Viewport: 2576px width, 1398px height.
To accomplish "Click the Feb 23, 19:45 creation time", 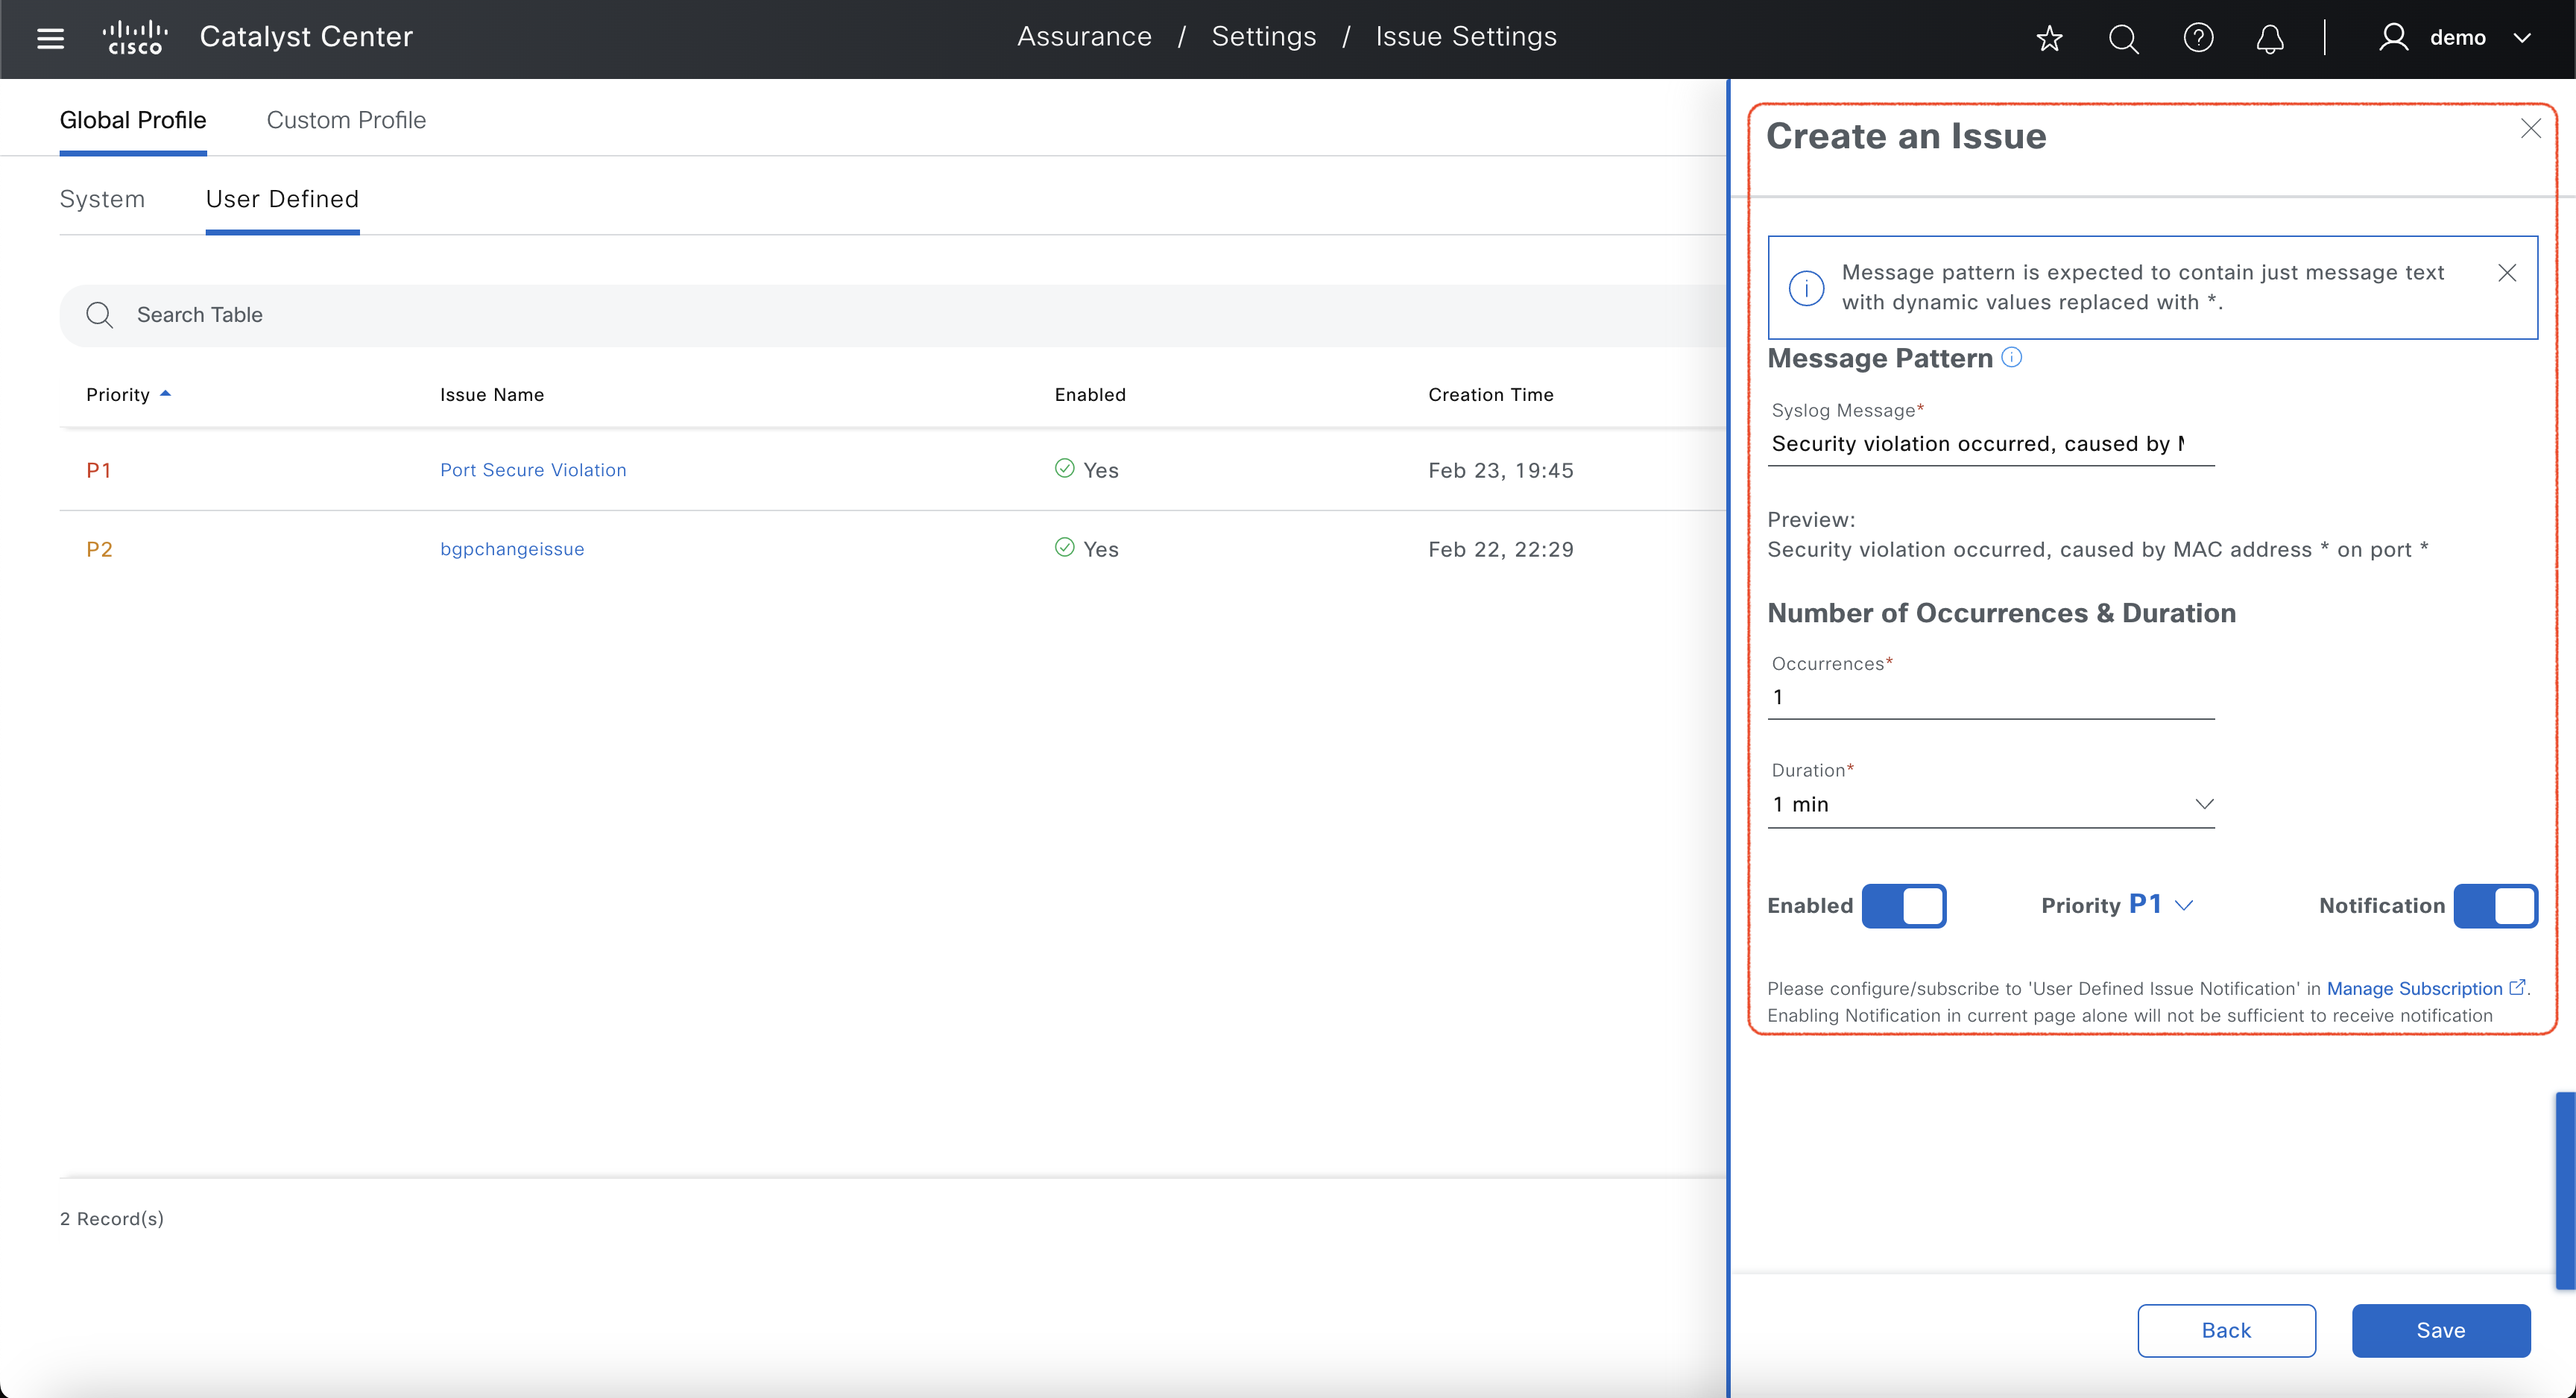I will (x=1500, y=470).
